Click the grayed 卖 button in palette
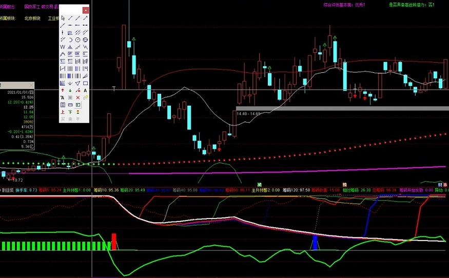 [x=70, y=119]
